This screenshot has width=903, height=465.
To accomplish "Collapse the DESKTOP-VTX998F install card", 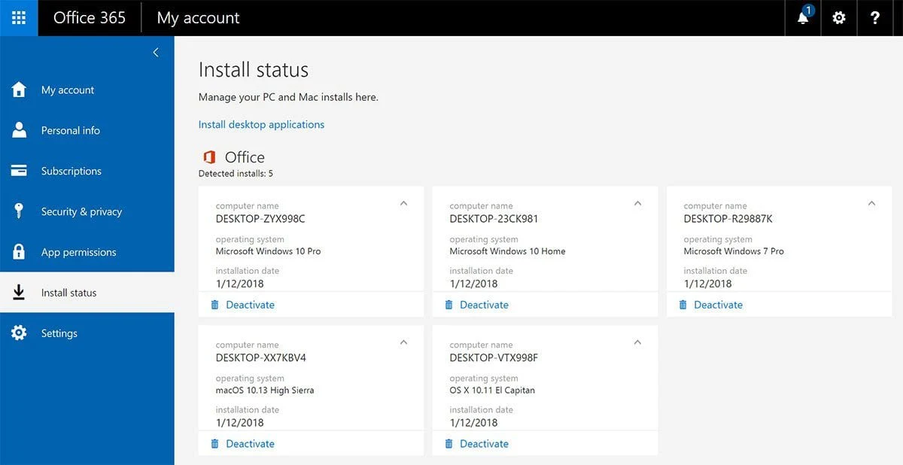I will click(637, 342).
